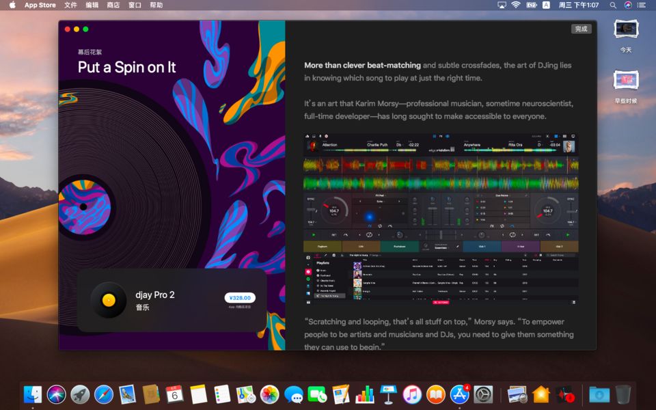Click the 完成 button to close the story
The width and height of the screenshot is (656, 410).
coord(581,29)
